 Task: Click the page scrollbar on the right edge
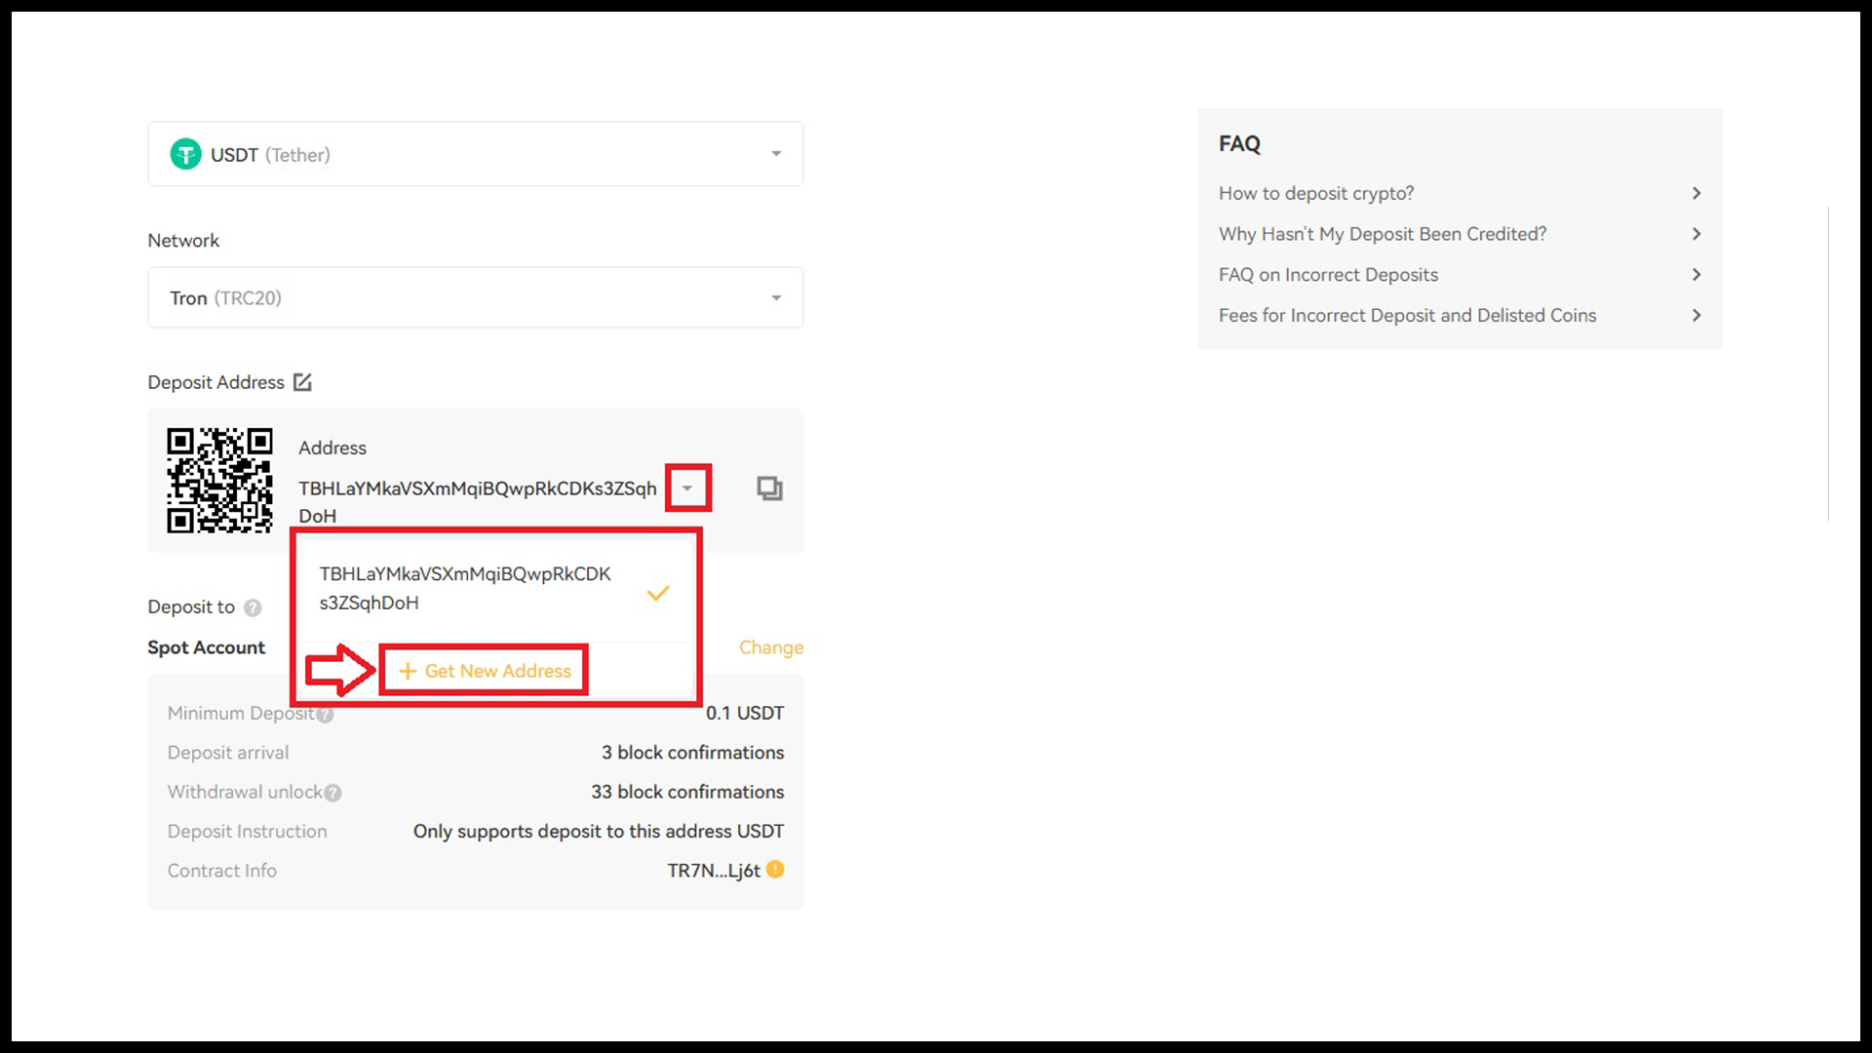1828,363
